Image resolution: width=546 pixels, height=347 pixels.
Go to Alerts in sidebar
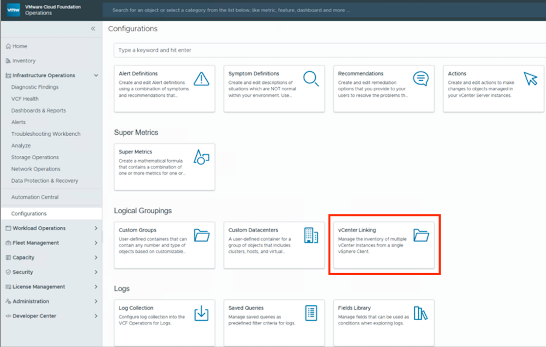18,122
